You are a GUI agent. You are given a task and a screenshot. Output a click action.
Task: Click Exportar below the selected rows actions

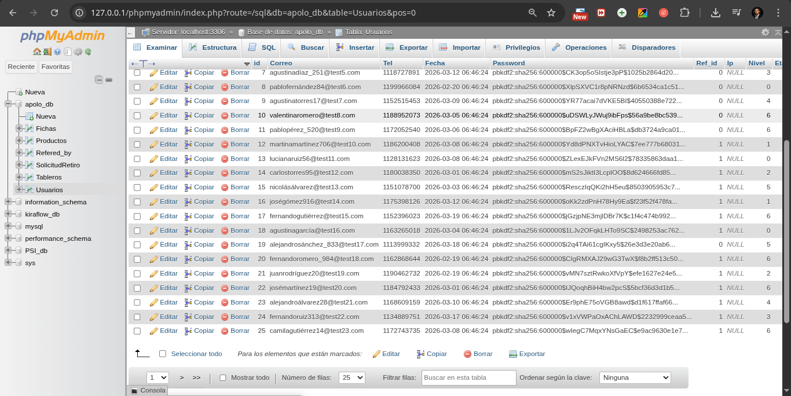click(x=532, y=354)
